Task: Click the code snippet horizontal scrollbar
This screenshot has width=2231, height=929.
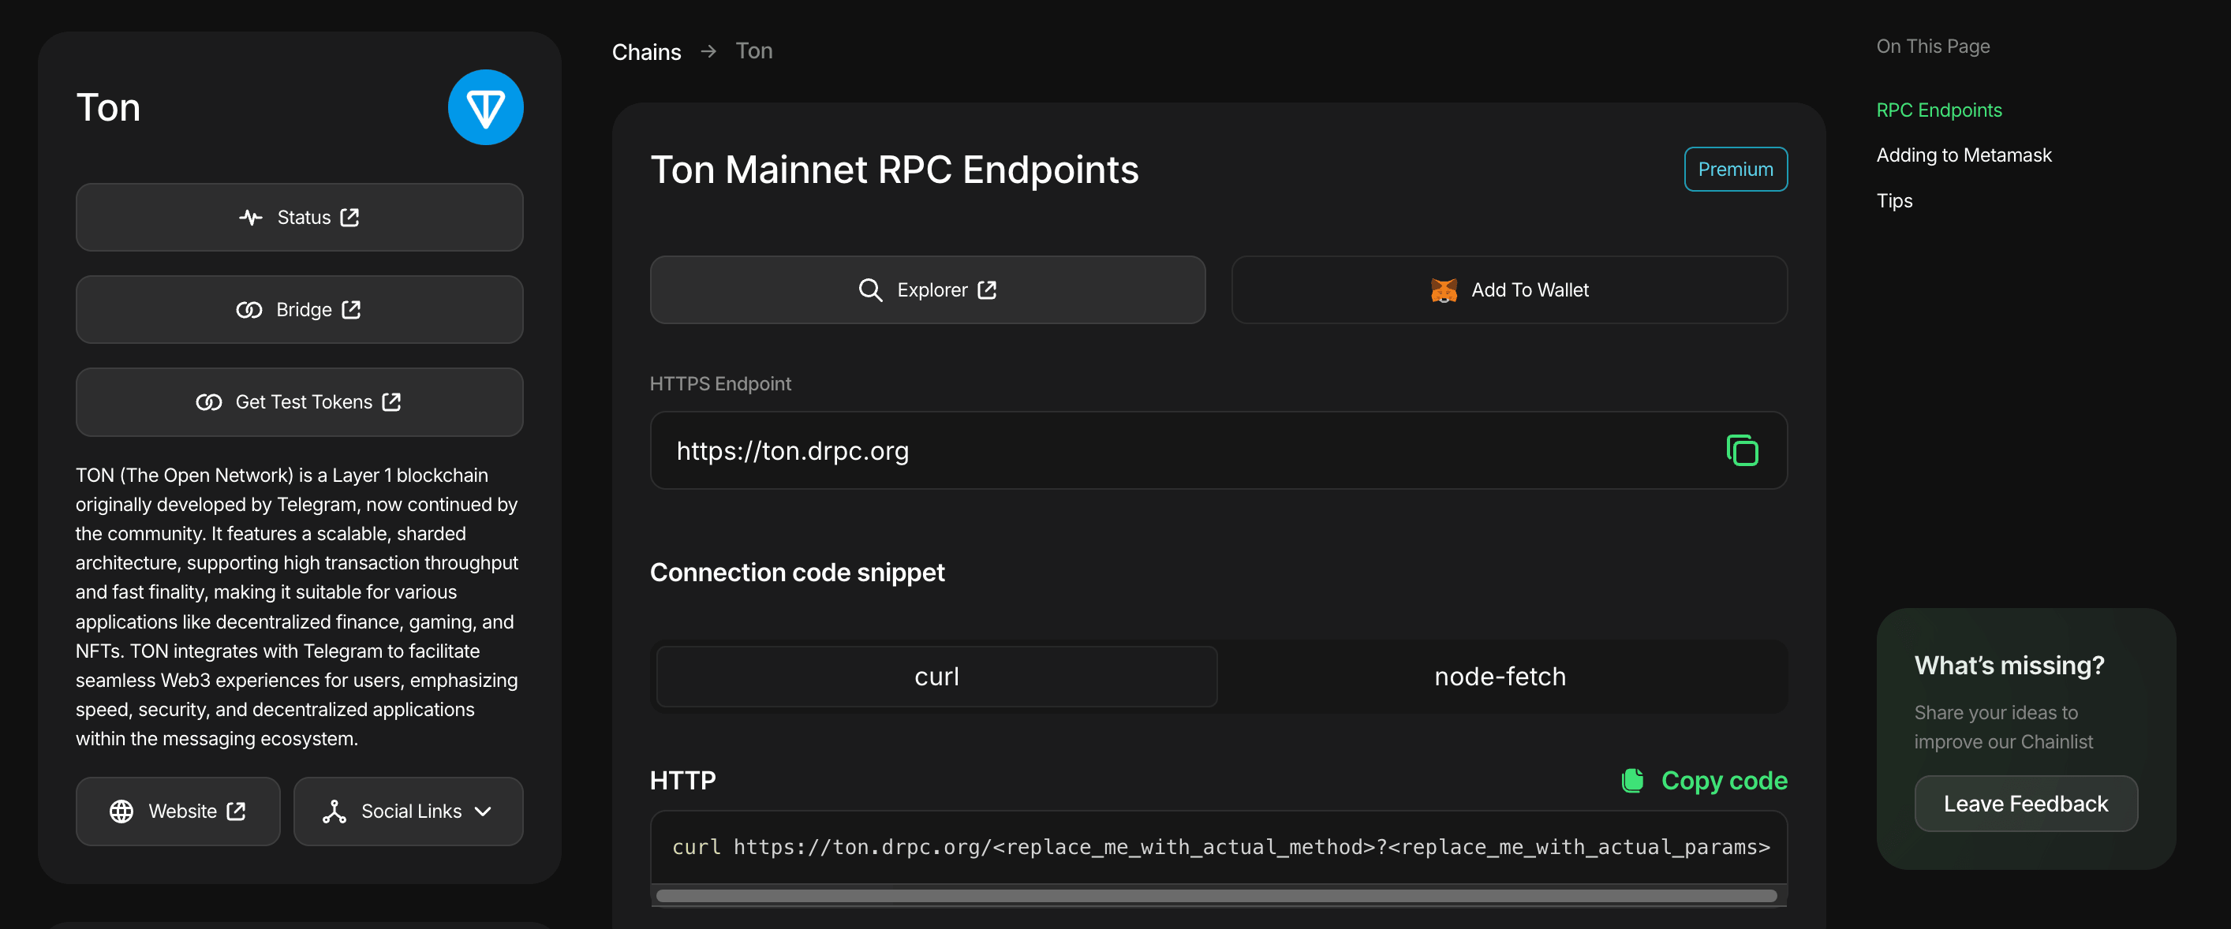Action: pos(1216,895)
